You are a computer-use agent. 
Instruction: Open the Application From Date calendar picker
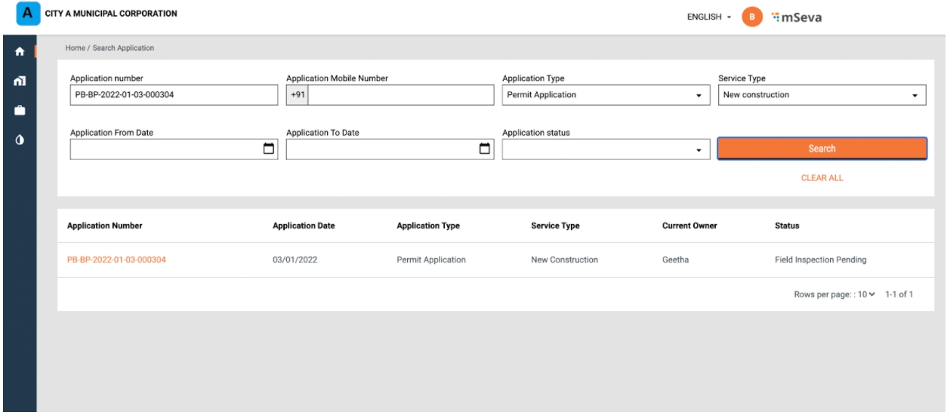tap(267, 149)
